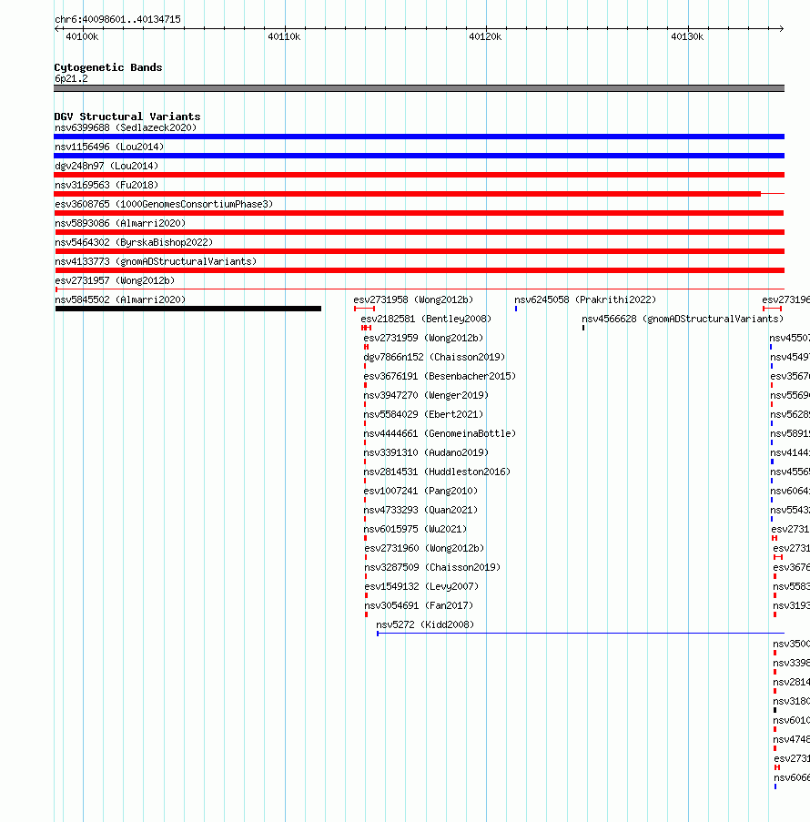
Task: Click the red bar for nsv5464302
Action: tap(419, 251)
